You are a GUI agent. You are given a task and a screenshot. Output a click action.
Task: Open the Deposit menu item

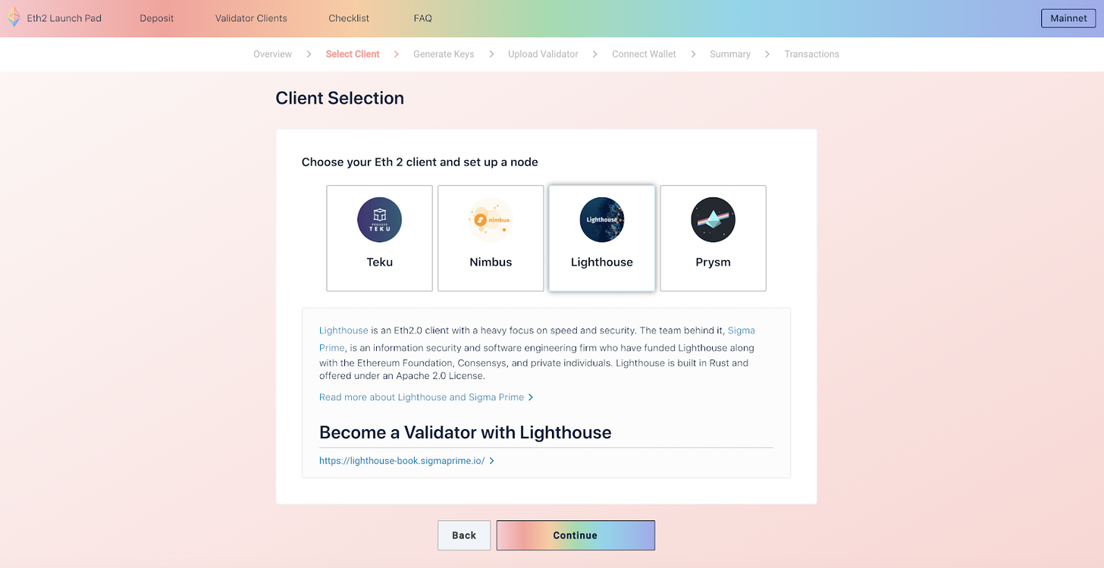(156, 18)
